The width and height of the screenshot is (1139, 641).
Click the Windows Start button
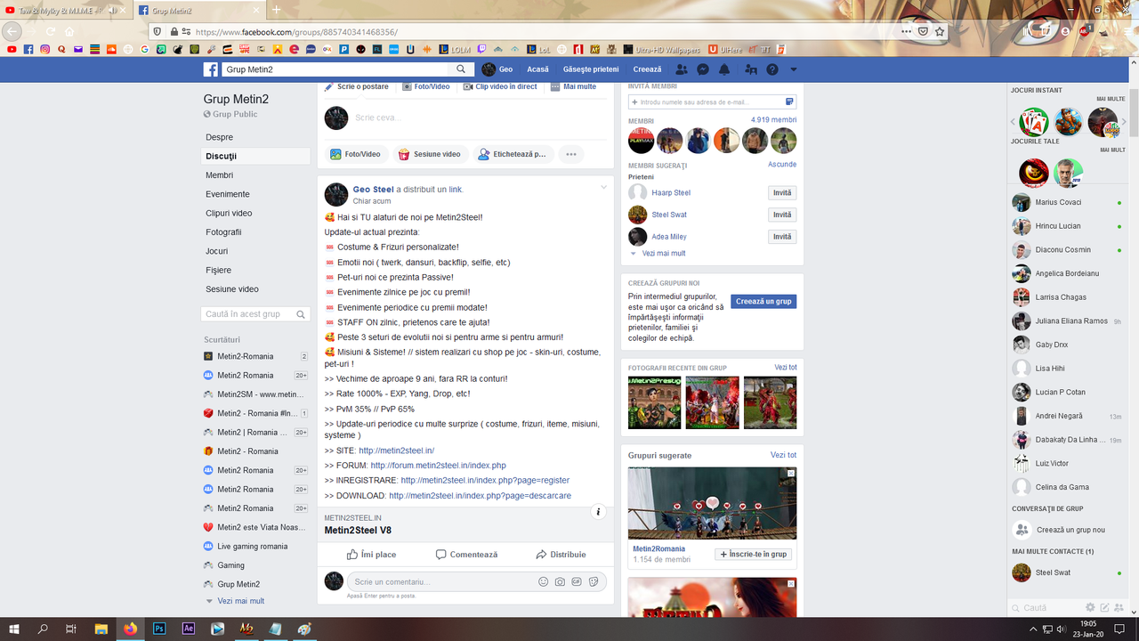coord(14,629)
